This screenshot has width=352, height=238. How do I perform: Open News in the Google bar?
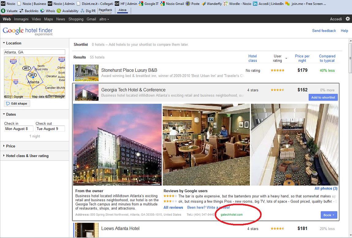click(x=61, y=19)
